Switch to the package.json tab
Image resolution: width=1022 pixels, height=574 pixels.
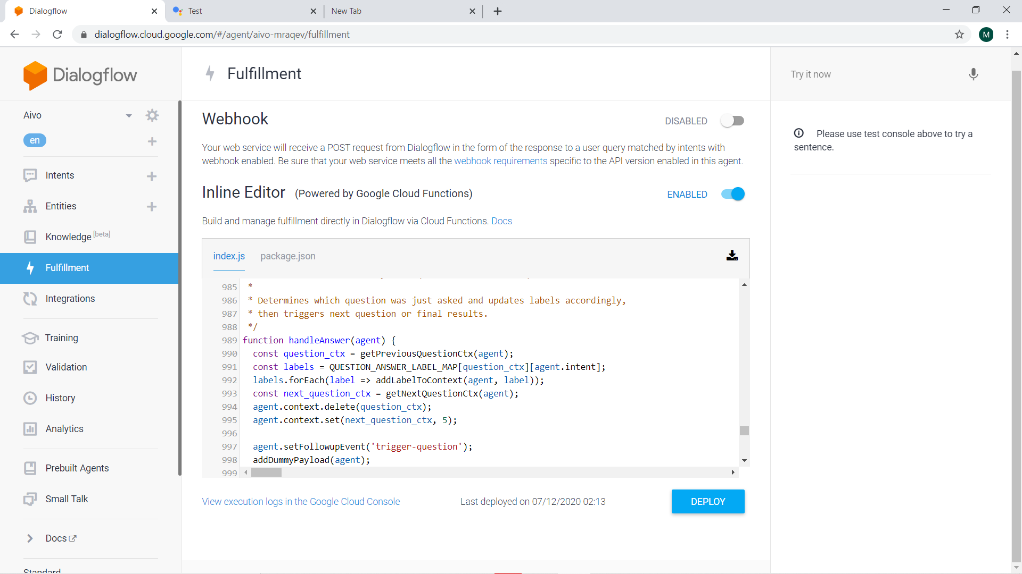(x=287, y=256)
